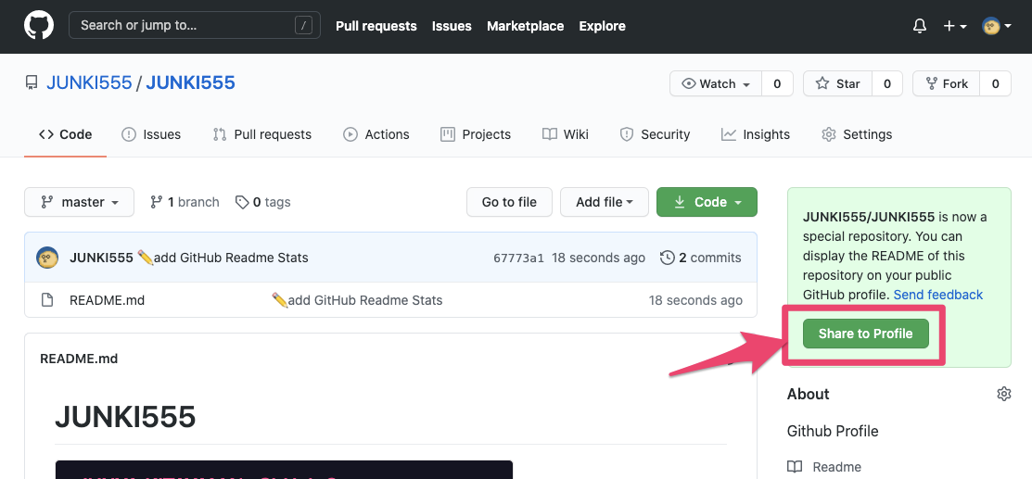Viewport: 1032px width, 479px height.
Task: Open README.md in the file list
Action: click(107, 300)
